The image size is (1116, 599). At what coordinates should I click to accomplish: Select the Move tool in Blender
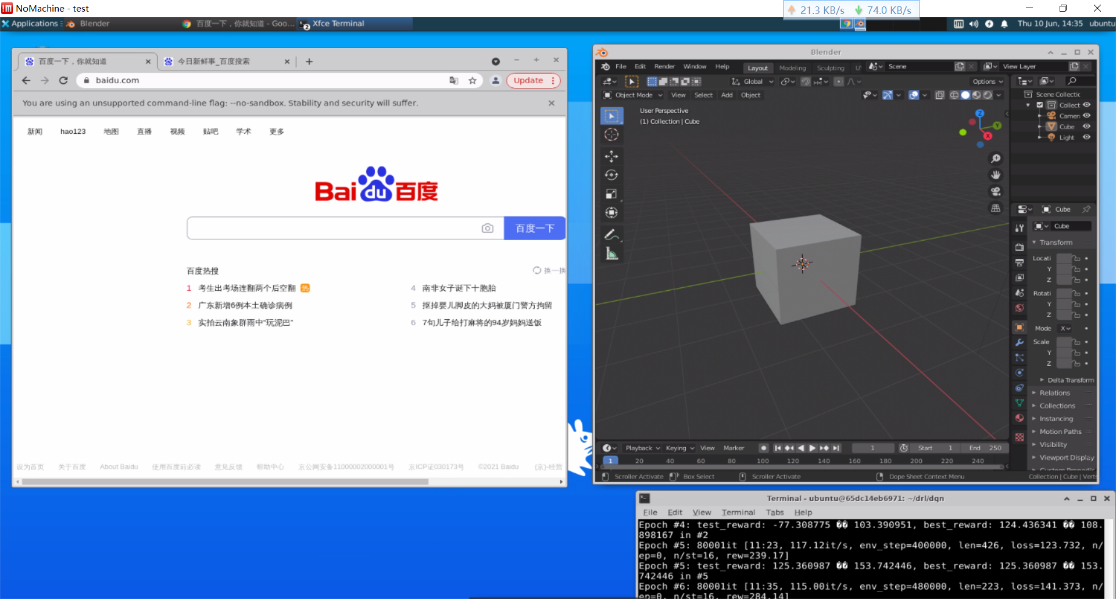pyautogui.click(x=611, y=156)
